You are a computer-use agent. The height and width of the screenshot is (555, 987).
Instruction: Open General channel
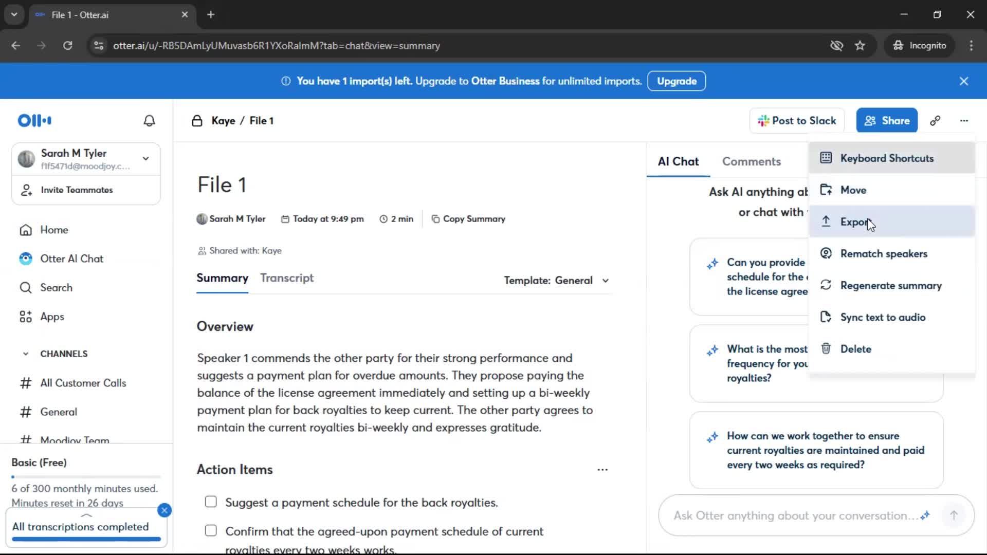(x=59, y=412)
